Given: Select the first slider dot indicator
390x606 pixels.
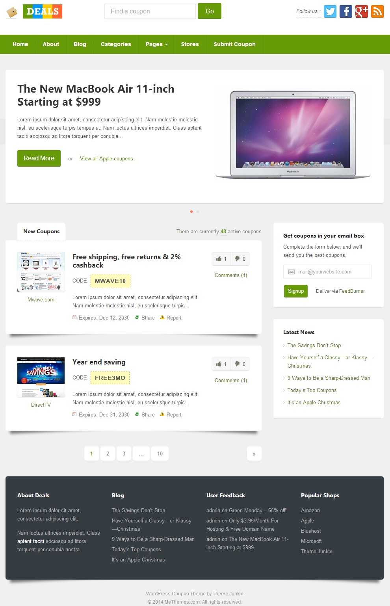Looking at the screenshot, I should (191, 212).
